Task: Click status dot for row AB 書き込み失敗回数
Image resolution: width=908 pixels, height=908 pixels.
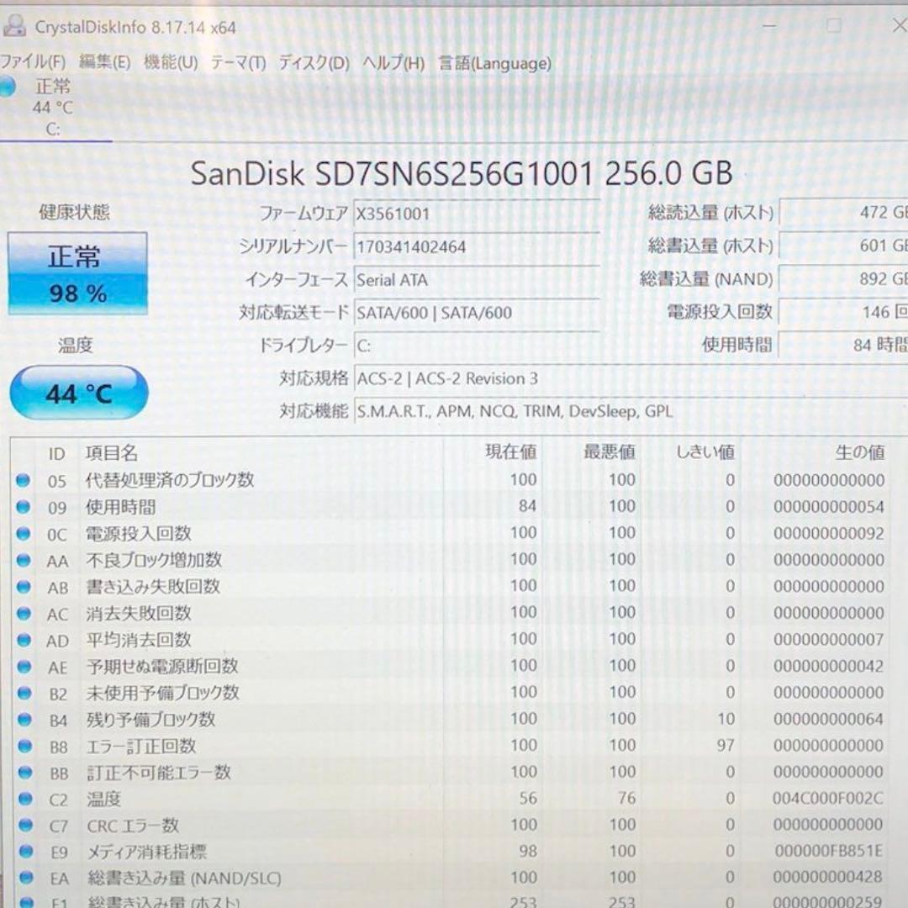Action: [x=24, y=587]
